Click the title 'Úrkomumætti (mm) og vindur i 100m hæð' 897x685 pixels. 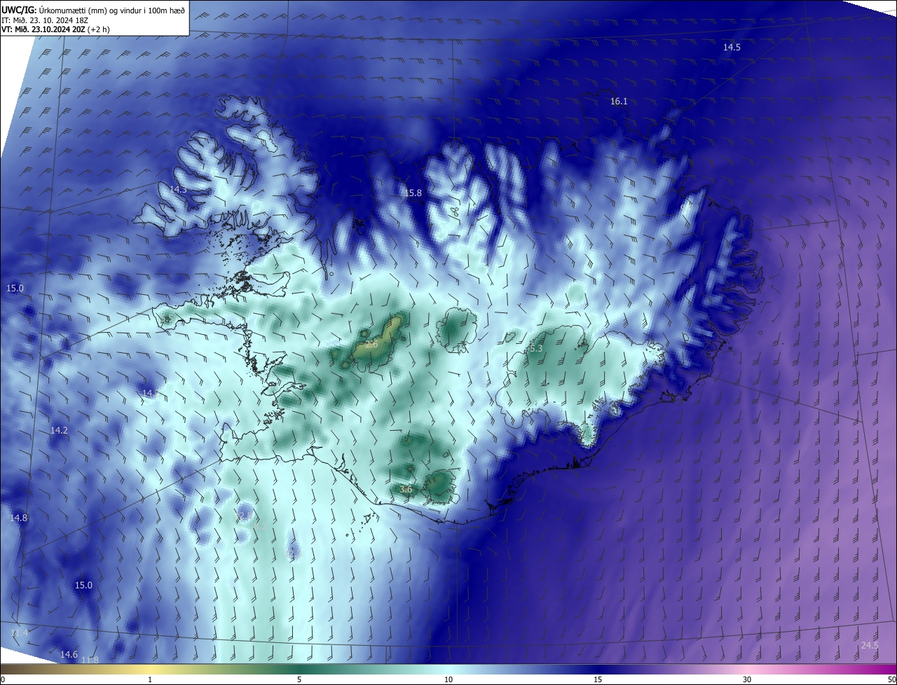[113, 10]
